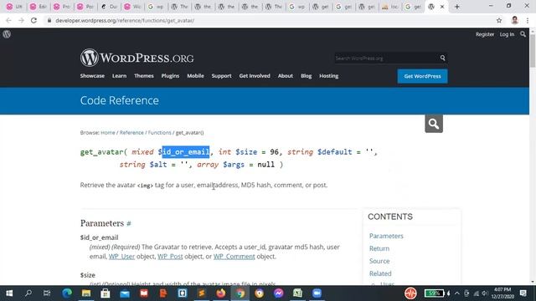Click the browser forward arrow

pos(21,20)
